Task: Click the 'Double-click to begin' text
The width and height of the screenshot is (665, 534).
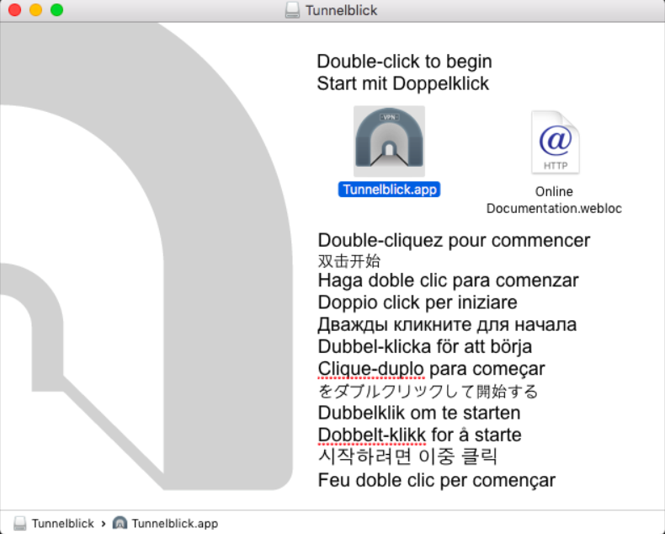Action: click(x=404, y=61)
